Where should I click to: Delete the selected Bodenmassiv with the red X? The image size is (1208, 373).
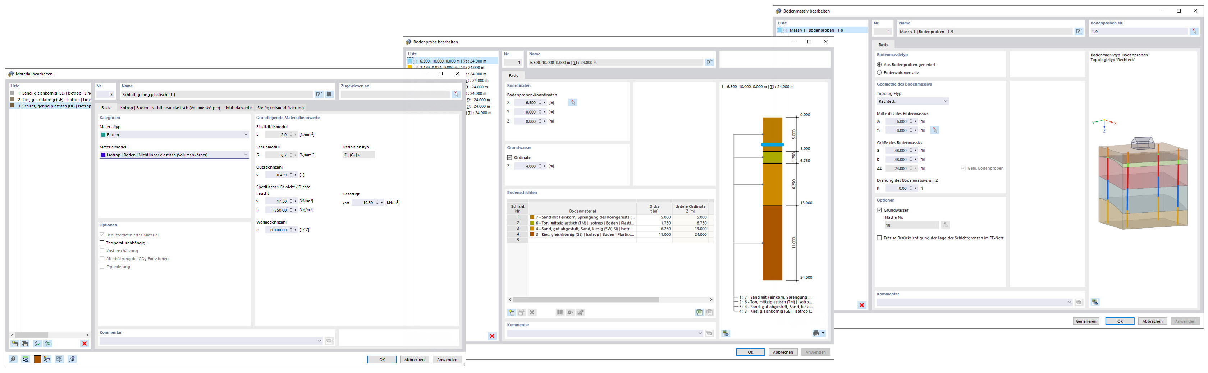(x=862, y=305)
